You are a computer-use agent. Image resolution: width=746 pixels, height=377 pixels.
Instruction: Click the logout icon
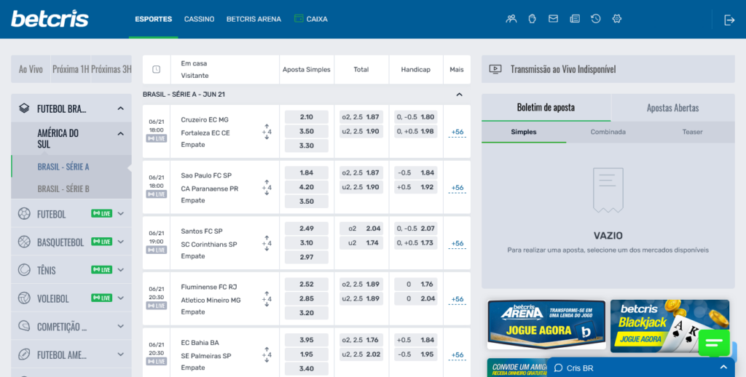(729, 20)
